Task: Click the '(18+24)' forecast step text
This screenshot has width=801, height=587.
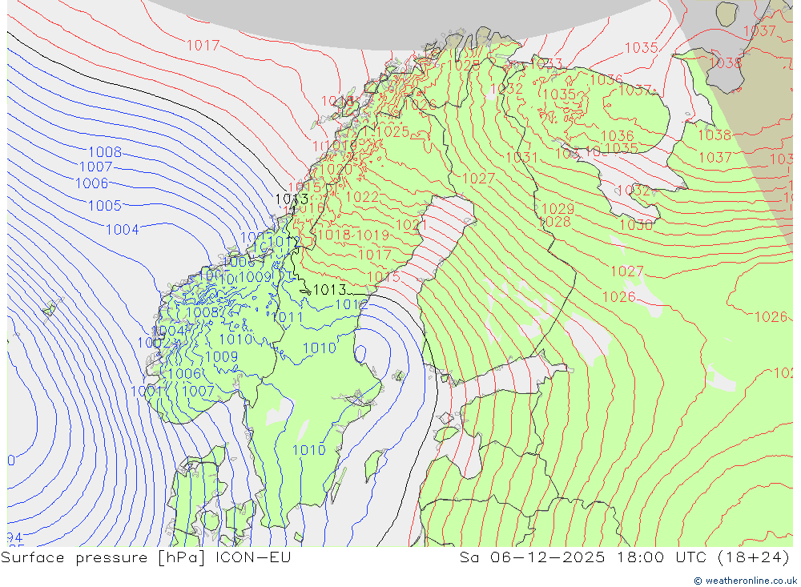Action: (754, 557)
